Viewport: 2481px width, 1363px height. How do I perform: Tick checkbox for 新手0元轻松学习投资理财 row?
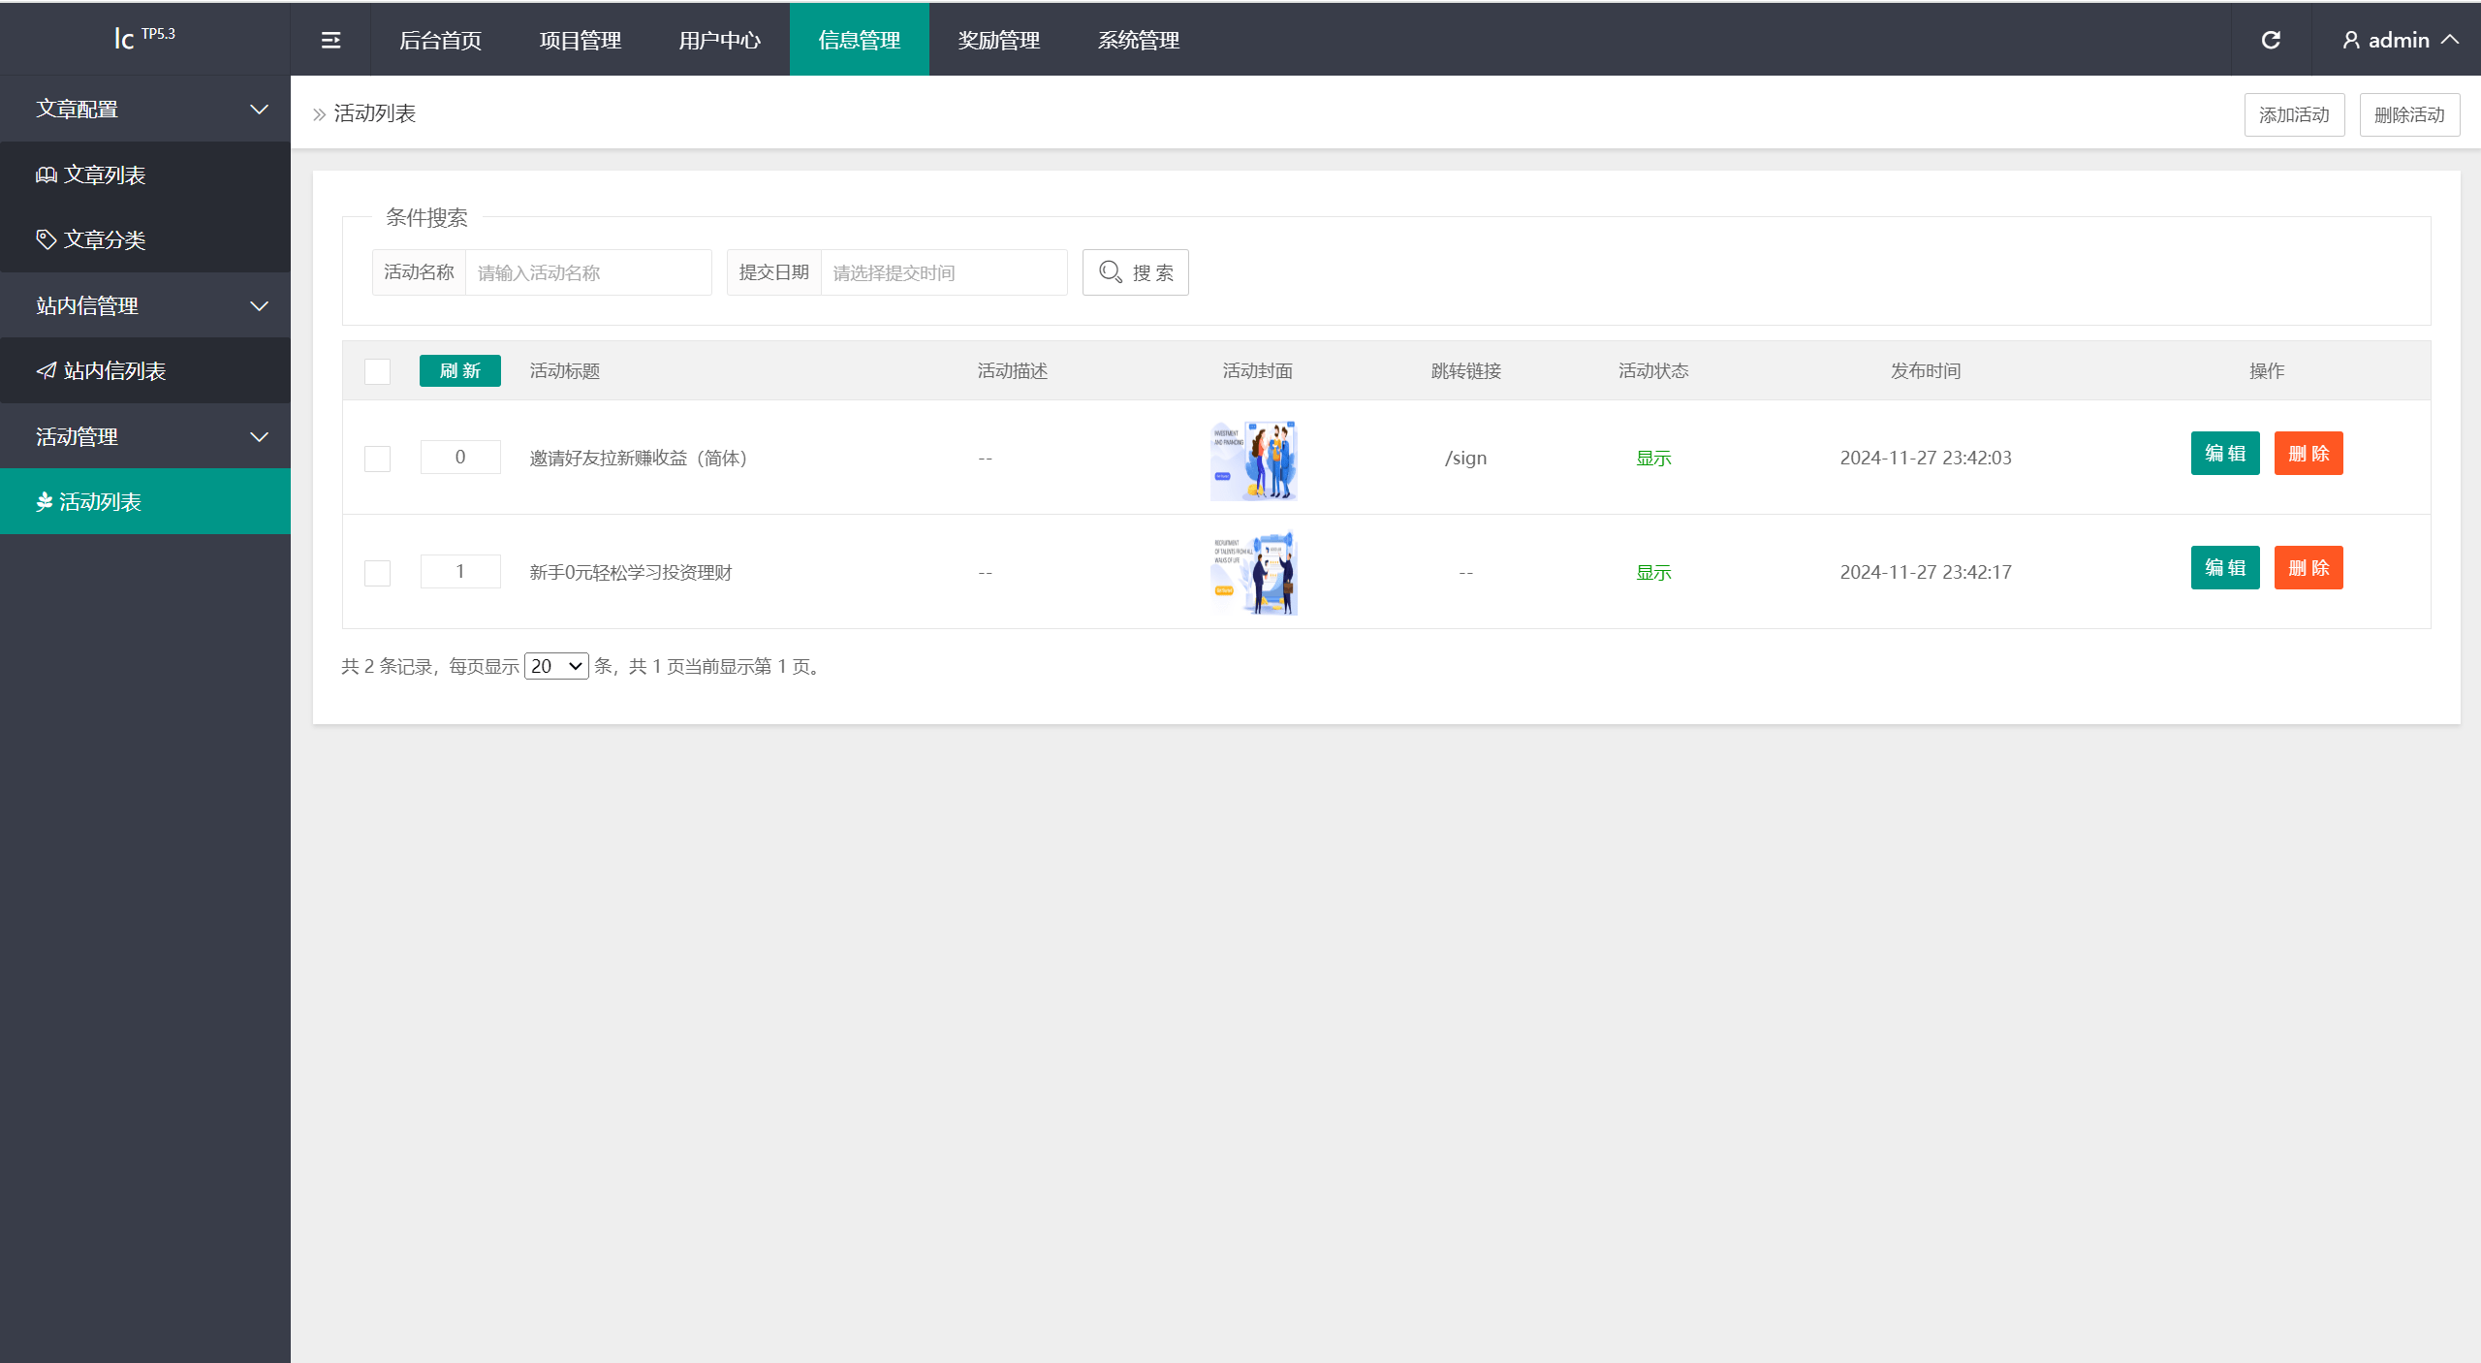(377, 573)
